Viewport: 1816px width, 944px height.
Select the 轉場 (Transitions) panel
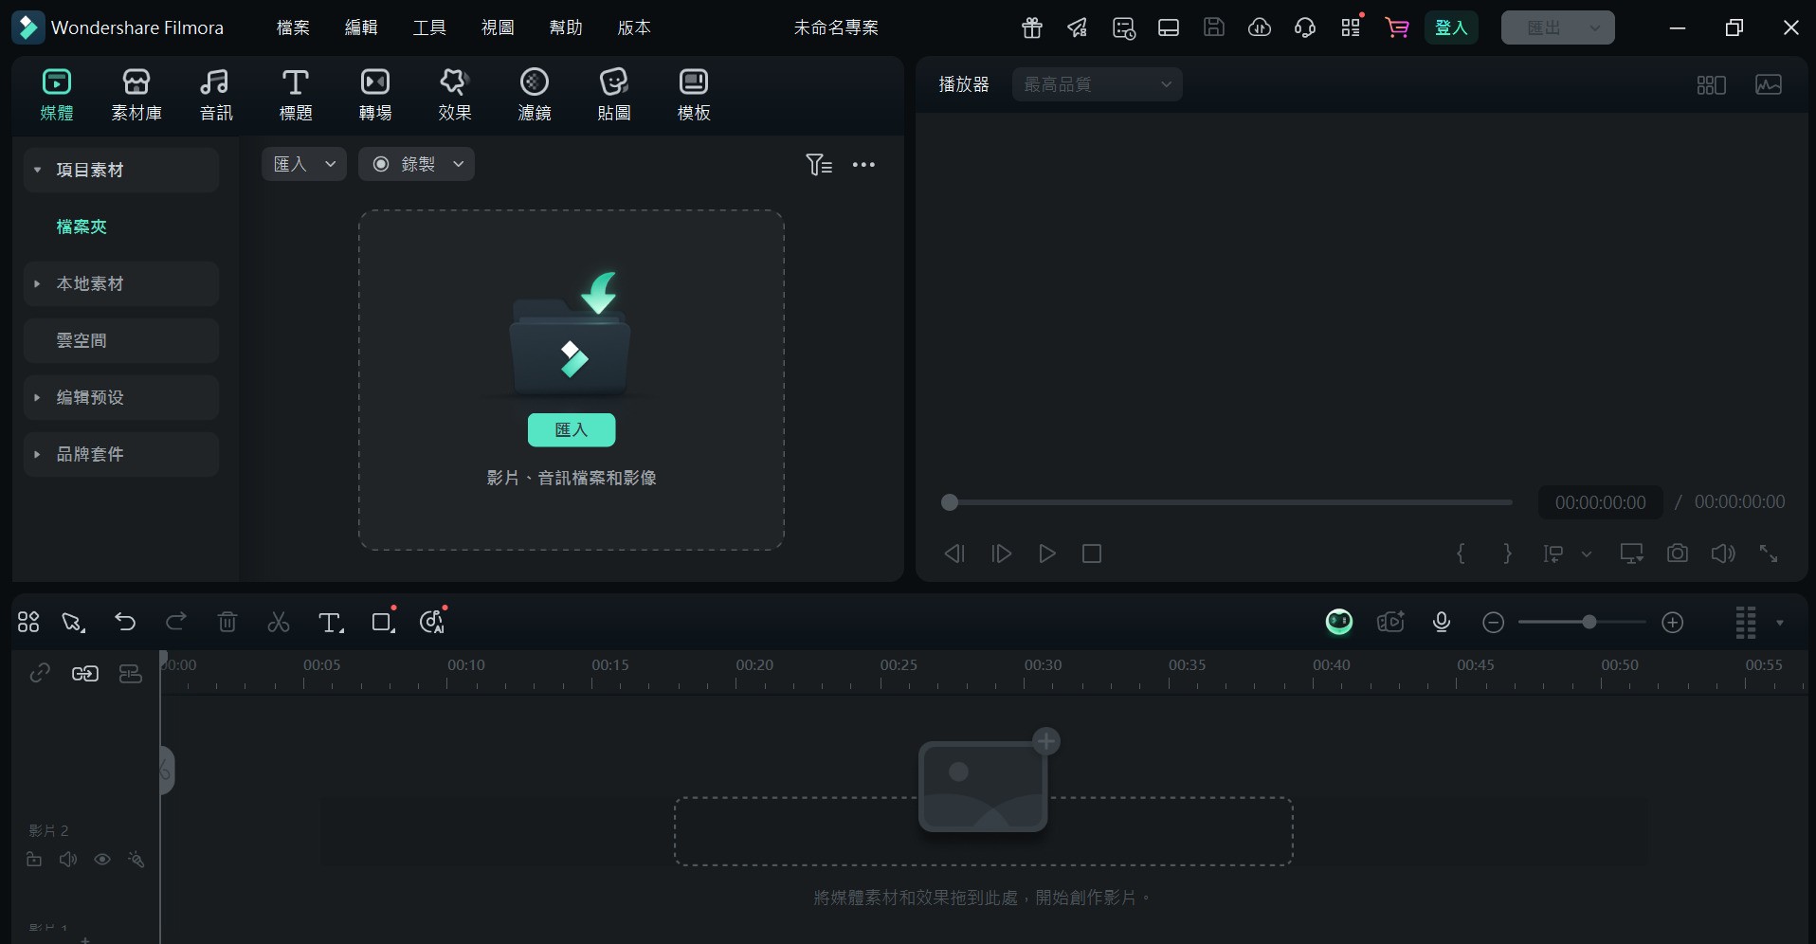coord(373,94)
